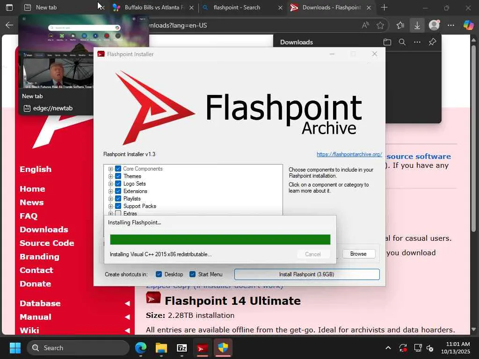
Task: Open FAQ in the website sidebar
Action: pos(29,216)
